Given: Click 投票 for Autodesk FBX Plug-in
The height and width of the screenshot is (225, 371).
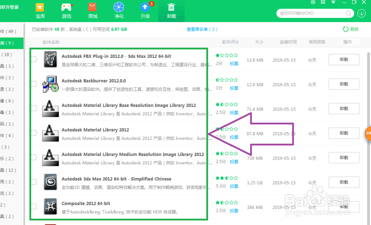Looking at the screenshot, I should [x=234, y=64].
